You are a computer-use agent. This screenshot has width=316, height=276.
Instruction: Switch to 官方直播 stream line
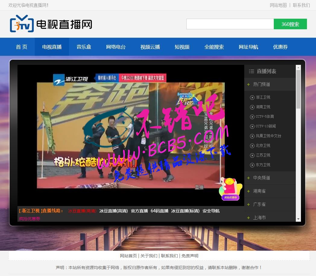coord(139,211)
